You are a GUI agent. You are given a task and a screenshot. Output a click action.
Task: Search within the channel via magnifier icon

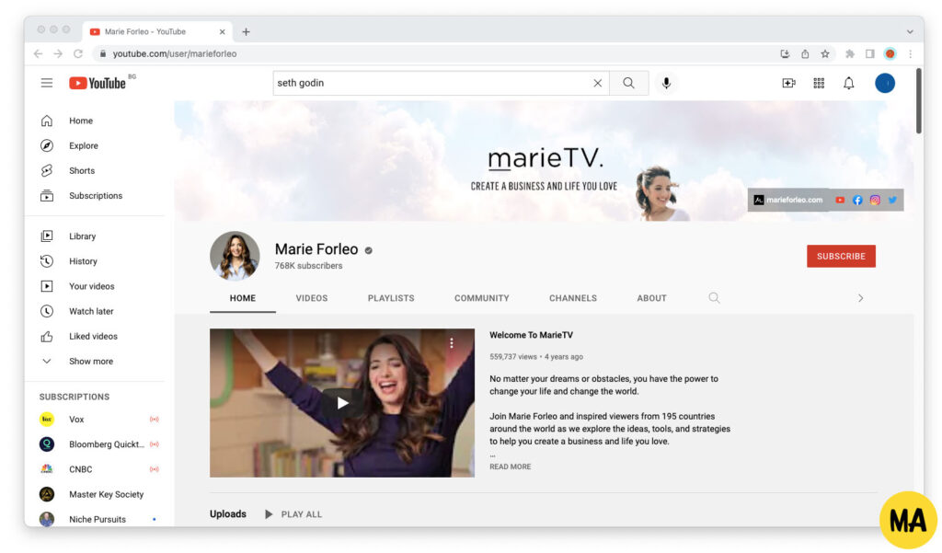[x=714, y=298]
